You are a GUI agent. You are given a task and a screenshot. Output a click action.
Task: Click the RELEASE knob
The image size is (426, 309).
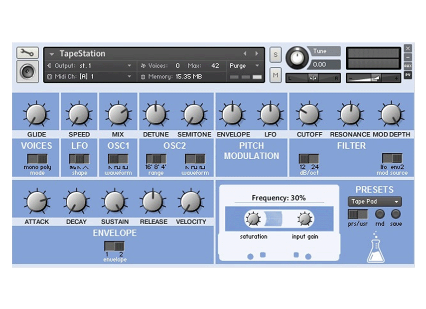153,202
